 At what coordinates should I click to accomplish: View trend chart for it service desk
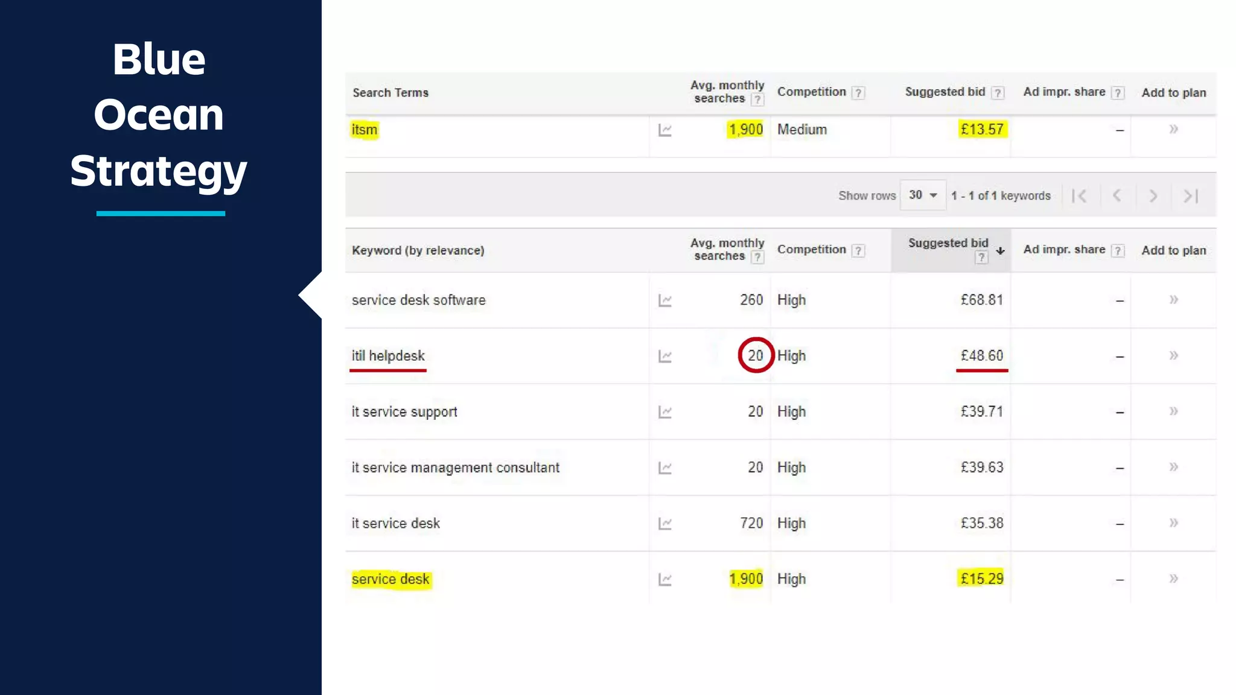[x=665, y=524]
